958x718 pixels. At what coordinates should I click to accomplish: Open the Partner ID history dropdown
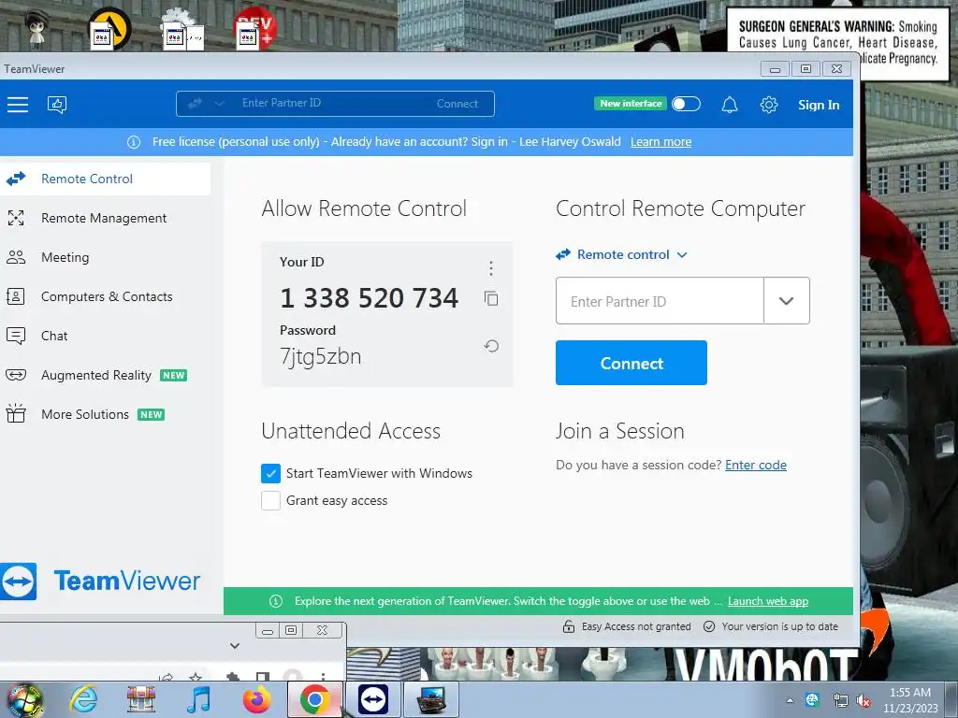[x=786, y=300]
